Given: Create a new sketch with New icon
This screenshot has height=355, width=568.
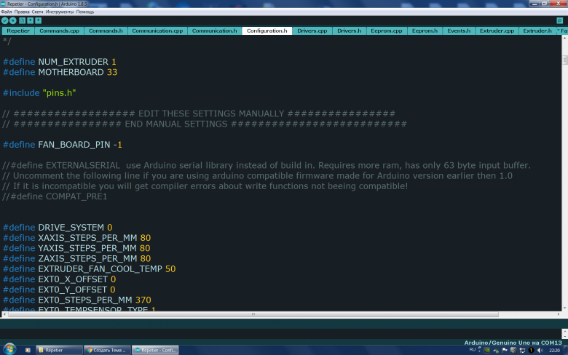Looking at the screenshot, I should coord(23,20).
